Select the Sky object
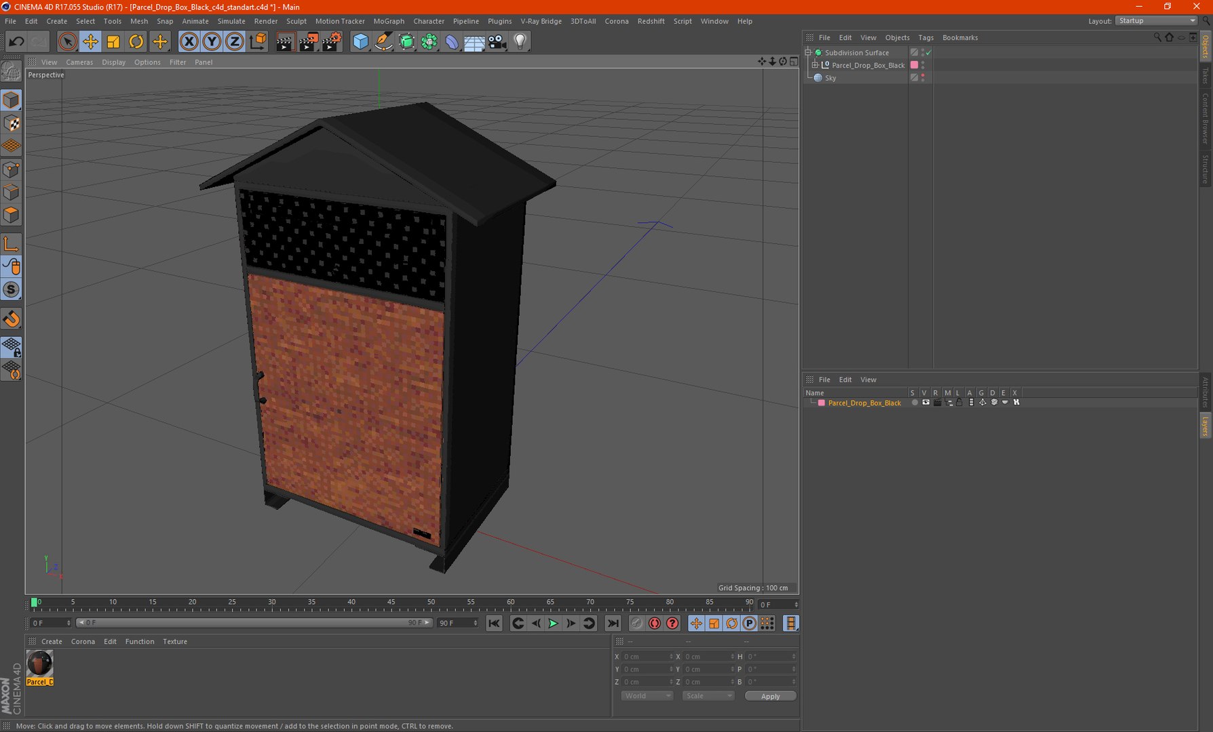 pos(830,78)
